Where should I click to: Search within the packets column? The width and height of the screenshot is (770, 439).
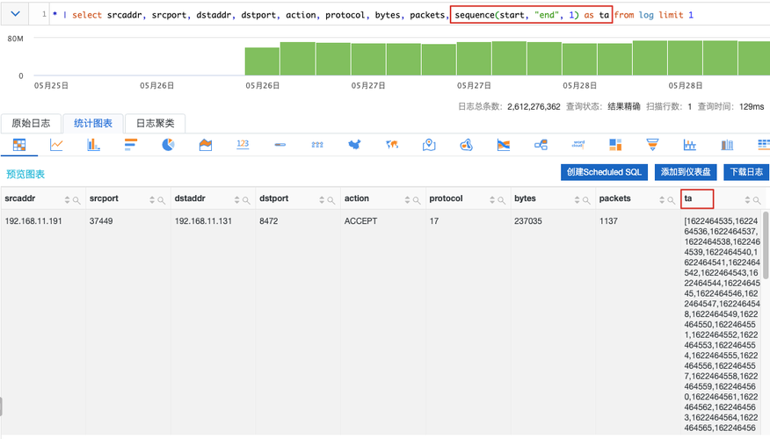(x=672, y=200)
